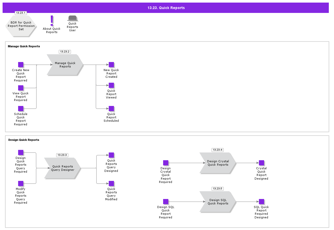Image resolution: width=334 pixels, height=230 pixels.
Task: Click the 13.23.5 reference tag
Action: (217, 189)
